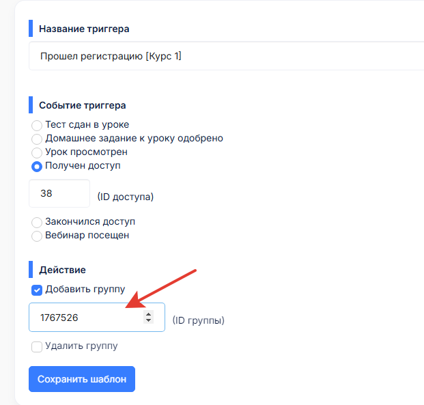424x405 pixels.
Task: Click the '(ID группы)' label
Action: tap(198, 320)
